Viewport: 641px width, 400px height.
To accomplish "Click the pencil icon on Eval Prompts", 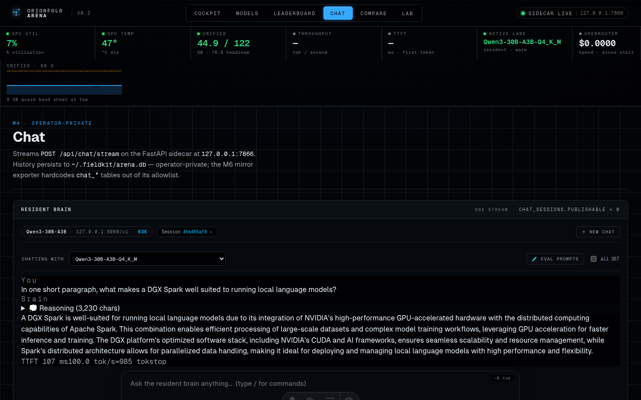I will pyautogui.click(x=534, y=259).
